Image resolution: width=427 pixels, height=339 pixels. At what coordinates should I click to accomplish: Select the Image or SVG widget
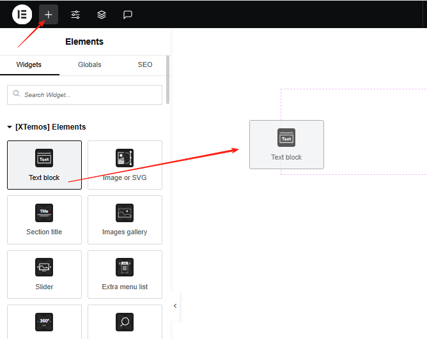click(x=125, y=165)
